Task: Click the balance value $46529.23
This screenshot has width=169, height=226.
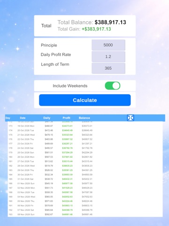Action: coord(87,188)
